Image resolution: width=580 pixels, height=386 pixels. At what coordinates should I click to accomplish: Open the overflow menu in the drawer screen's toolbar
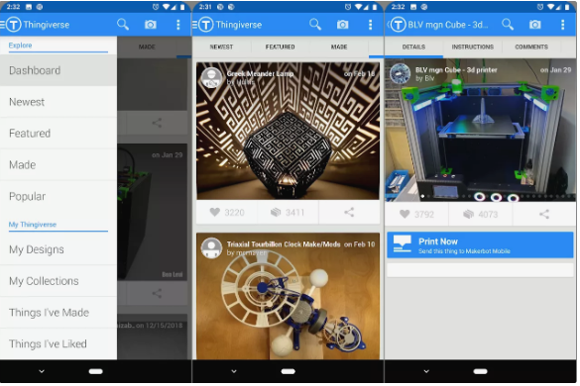click(x=178, y=25)
